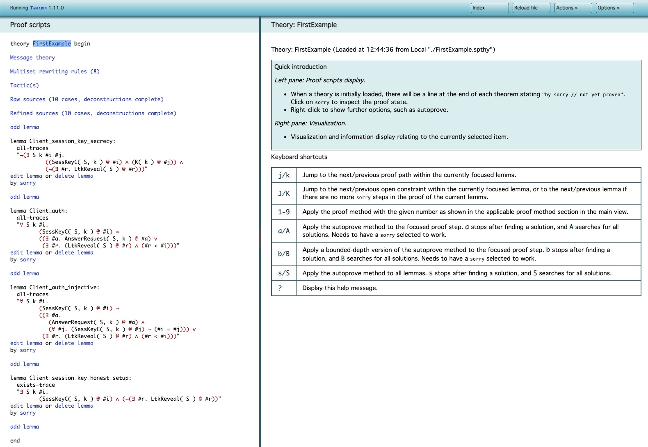Click the Index button in top bar

point(489,8)
